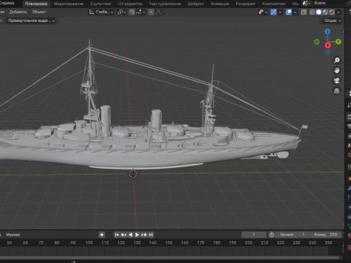Open the Прямоугольное выделение mode dropdown
The height and width of the screenshot is (263, 351).
point(31,20)
